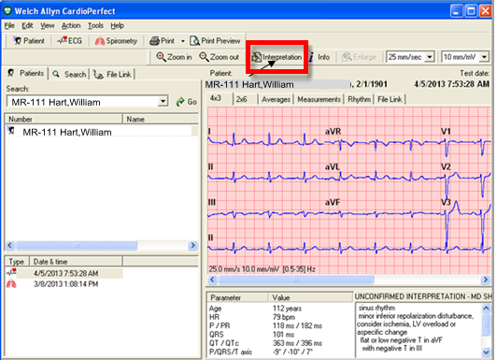Click the Patient toolbar button
Image resolution: width=497 pixels, height=360 pixels.
click(29, 41)
